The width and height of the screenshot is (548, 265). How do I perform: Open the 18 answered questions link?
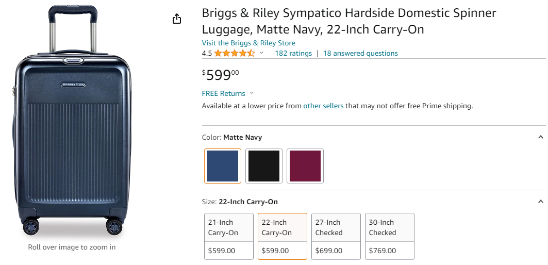click(x=360, y=53)
